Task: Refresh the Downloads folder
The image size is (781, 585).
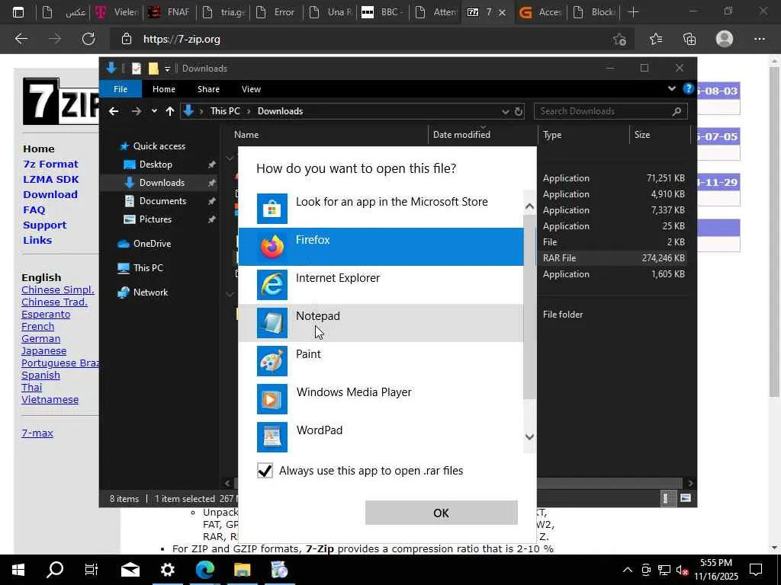Action: click(x=519, y=111)
